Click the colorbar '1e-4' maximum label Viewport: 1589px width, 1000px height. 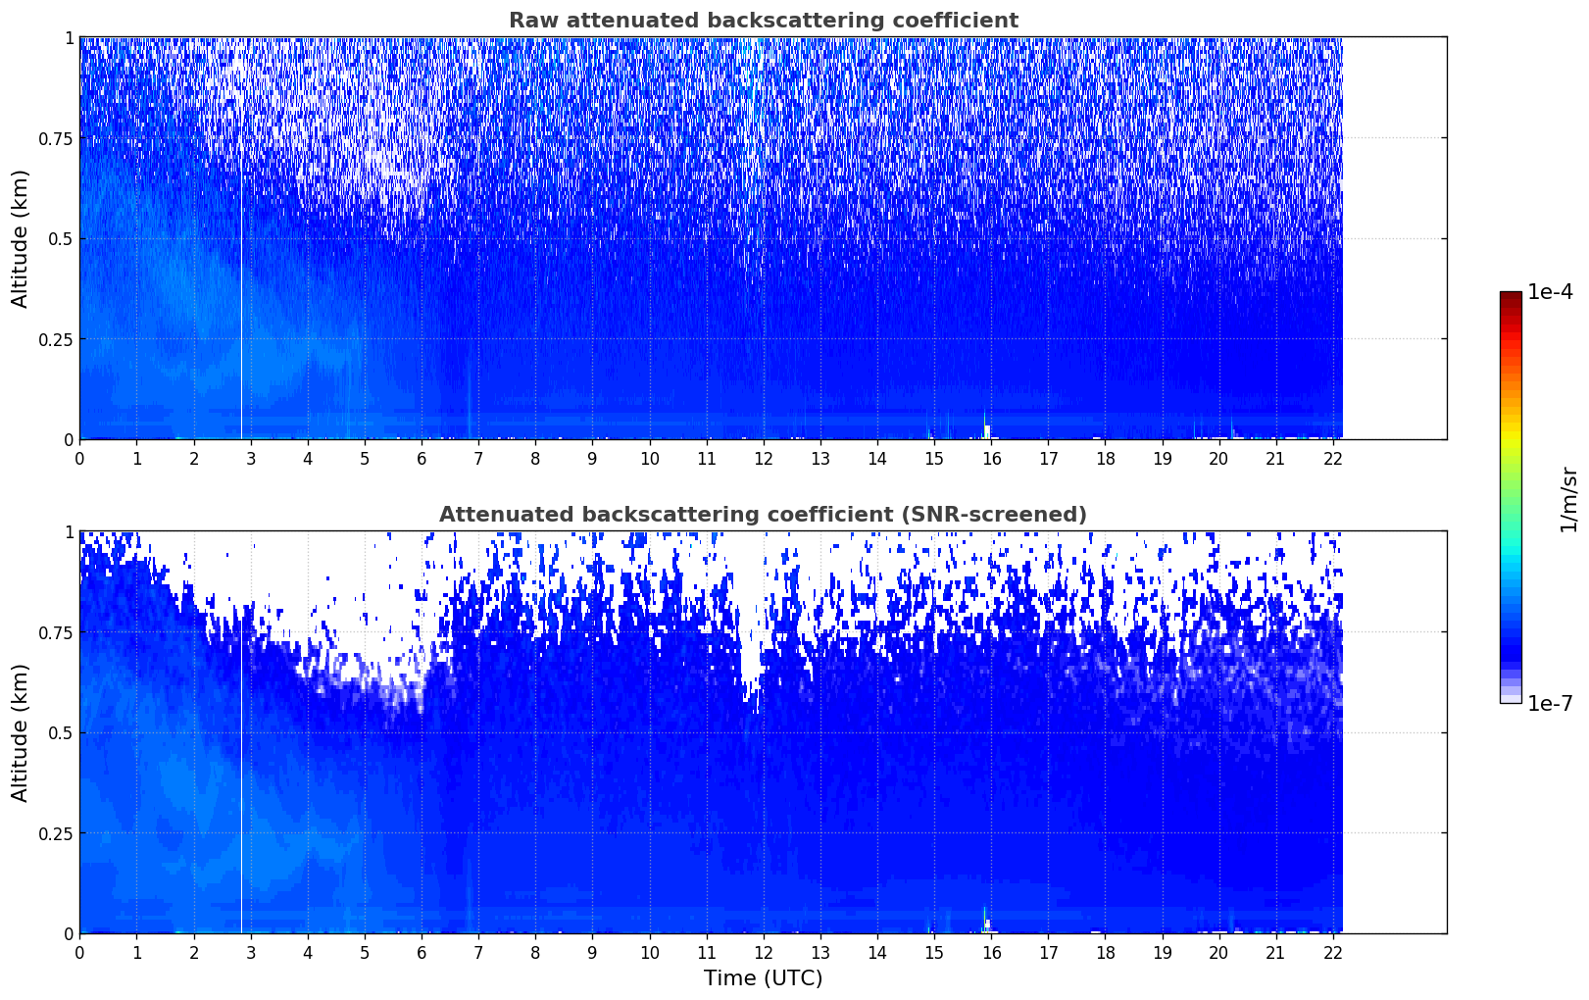(x=1550, y=292)
